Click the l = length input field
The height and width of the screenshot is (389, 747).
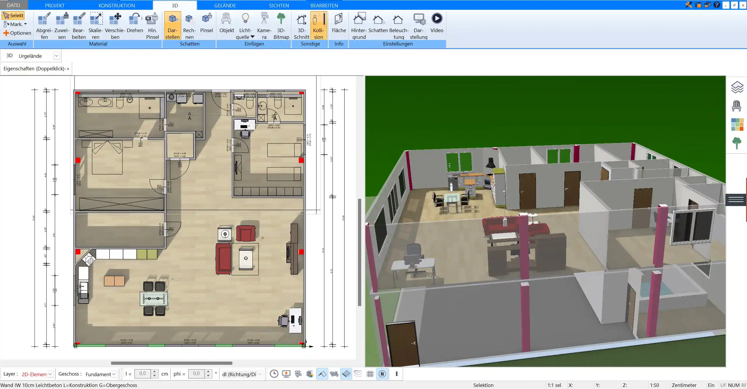143,374
